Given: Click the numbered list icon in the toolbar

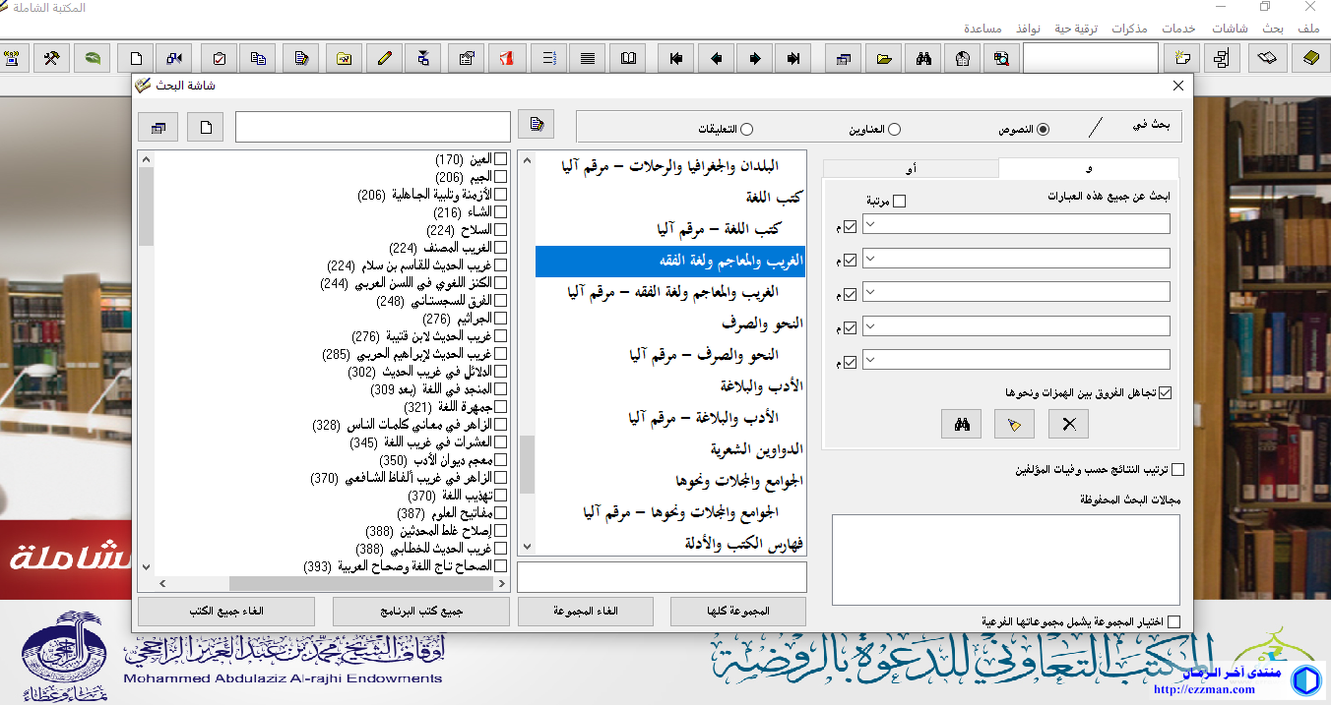Looking at the screenshot, I should pyautogui.click(x=548, y=58).
